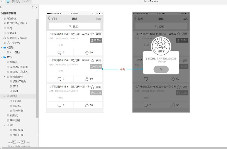
Task: Collapse the A登陆 folder
Action: (x=1, y=47)
